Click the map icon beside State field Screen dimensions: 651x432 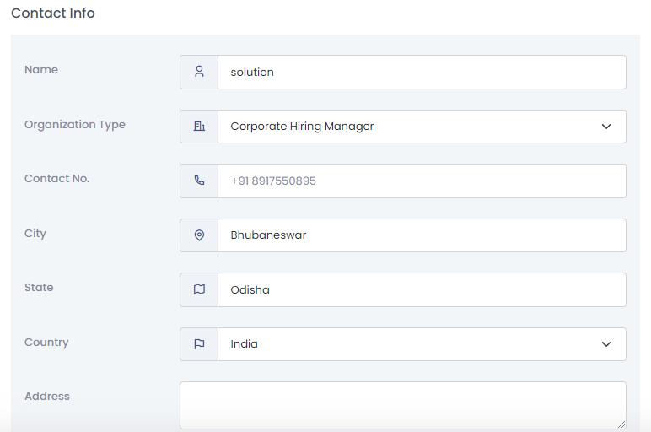pos(199,289)
